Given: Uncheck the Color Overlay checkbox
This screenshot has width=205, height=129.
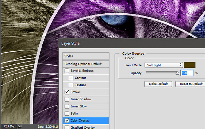Looking at the screenshot, I should (x=67, y=120).
